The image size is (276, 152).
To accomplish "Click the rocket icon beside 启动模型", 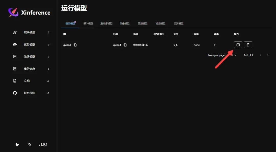I will [x=15, y=32].
